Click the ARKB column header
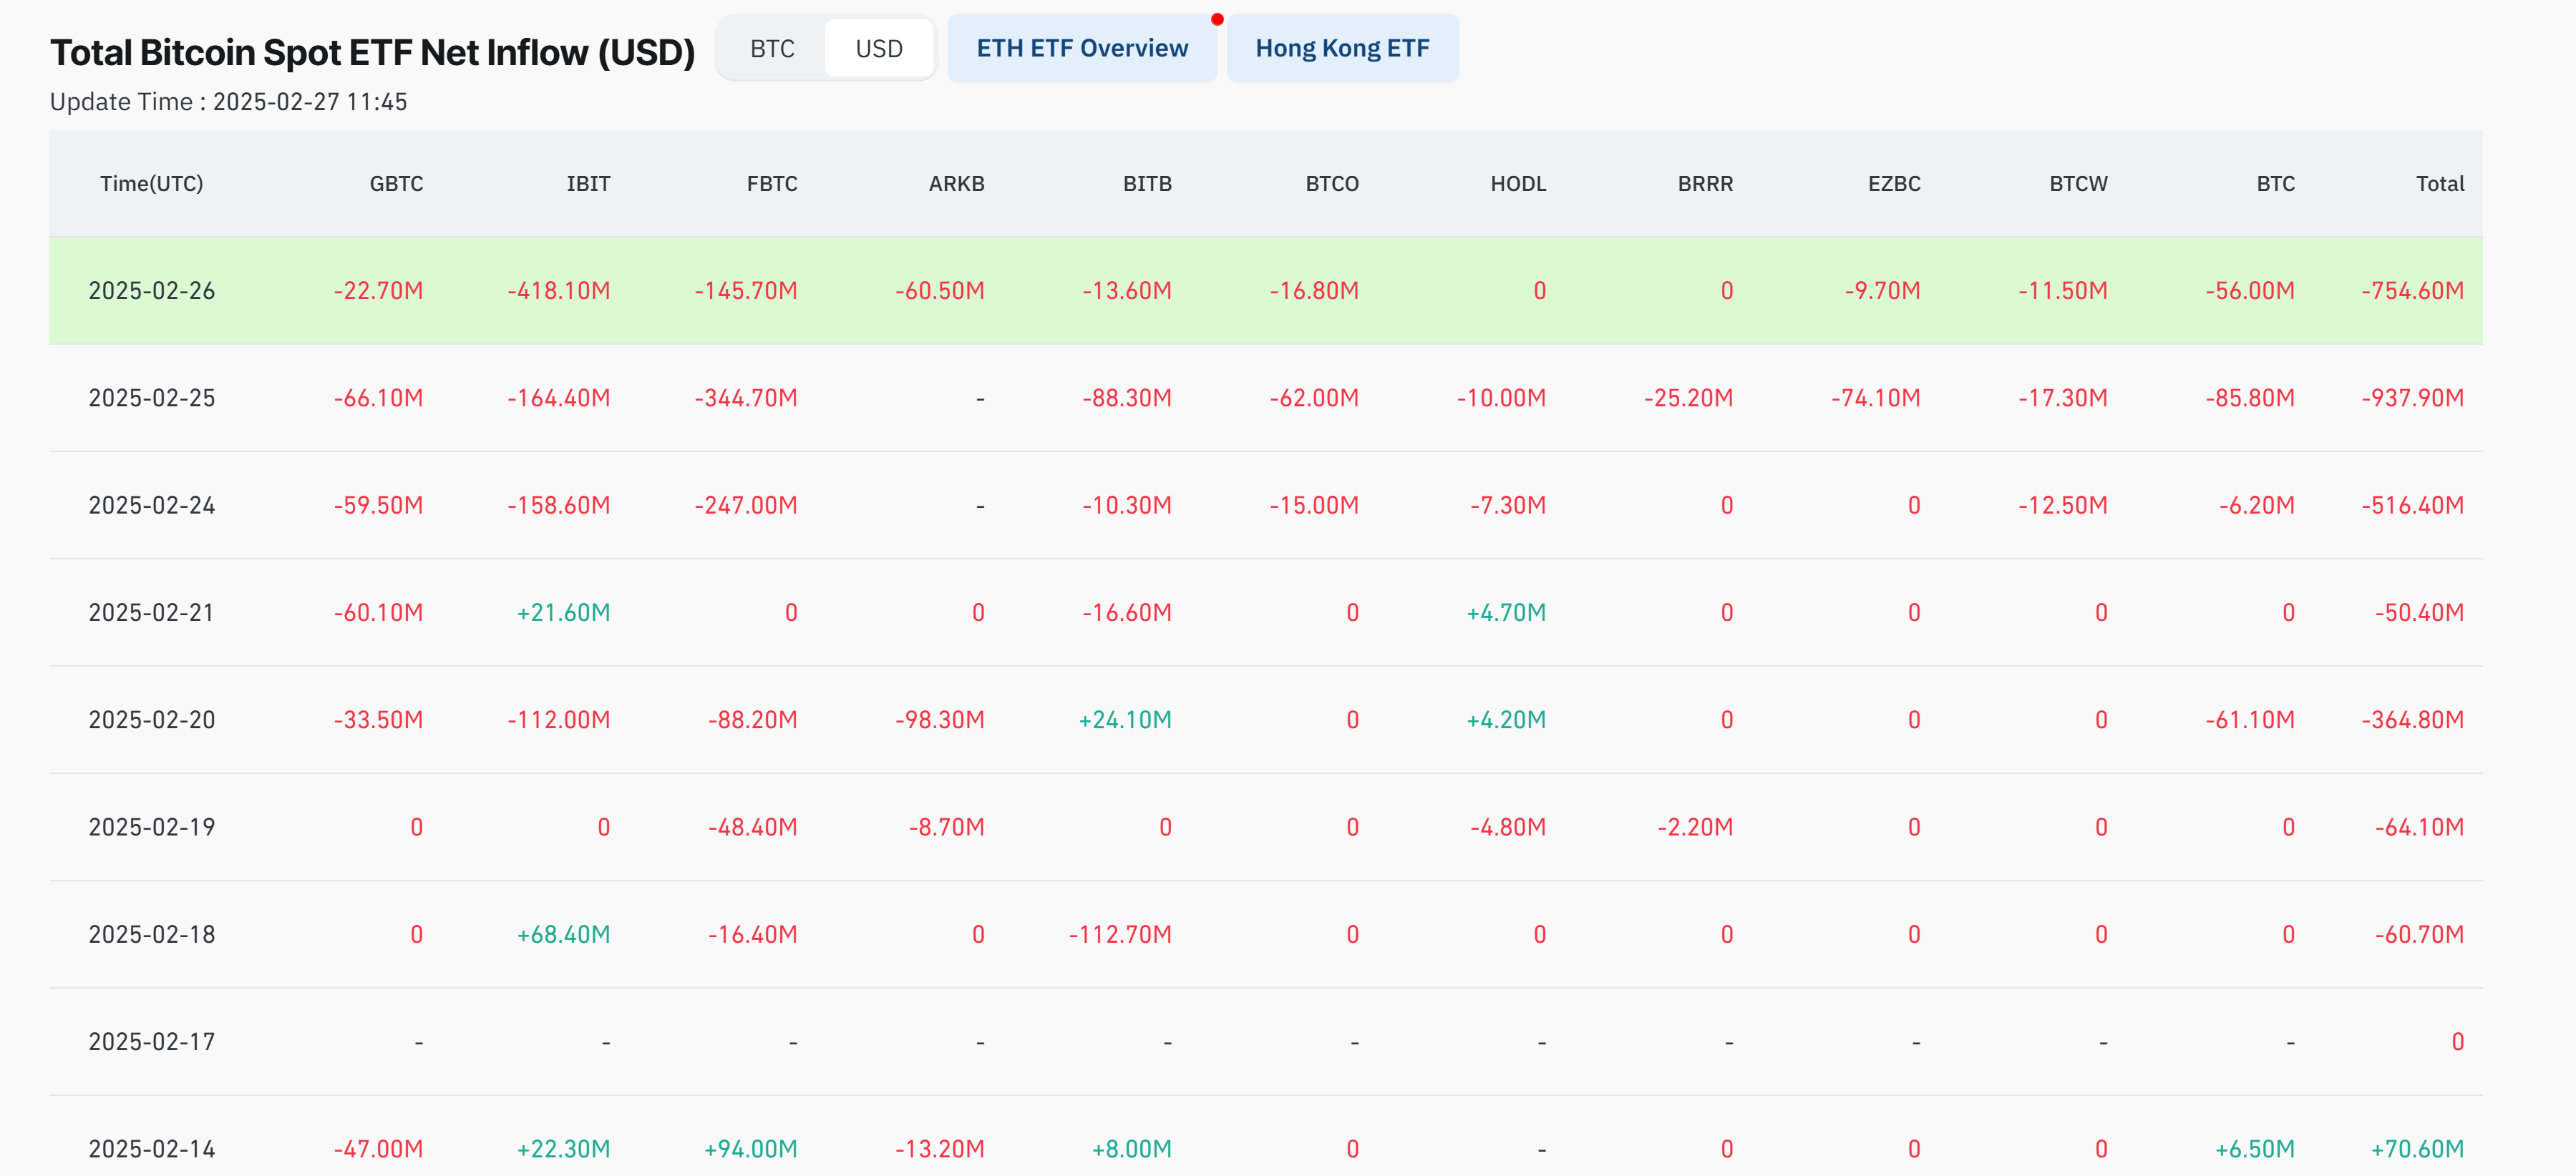 (x=956, y=184)
